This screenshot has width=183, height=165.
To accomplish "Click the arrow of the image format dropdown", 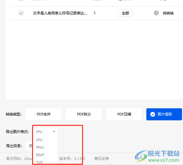I will (54, 132).
